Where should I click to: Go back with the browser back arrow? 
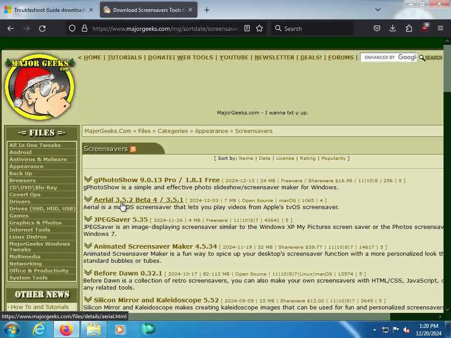tap(11, 29)
